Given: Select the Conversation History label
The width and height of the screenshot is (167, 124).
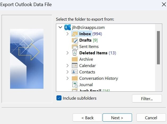Looking at the screenshot, I should [x=99, y=78].
